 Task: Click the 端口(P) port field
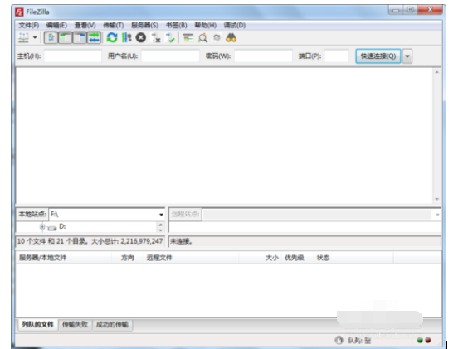pyautogui.click(x=337, y=56)
